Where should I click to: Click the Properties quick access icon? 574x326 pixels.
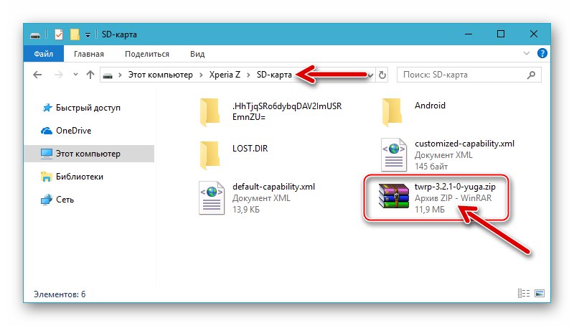pos(59,34)
